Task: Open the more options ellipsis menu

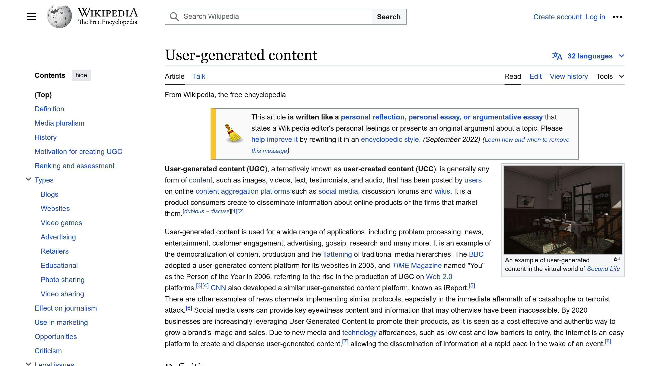Action: [618, 17]
